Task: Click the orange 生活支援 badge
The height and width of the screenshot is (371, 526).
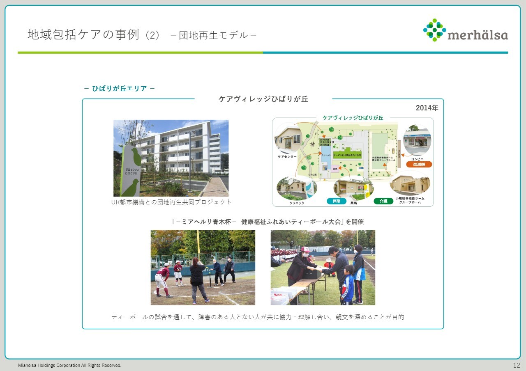Action: coord(419,165)
